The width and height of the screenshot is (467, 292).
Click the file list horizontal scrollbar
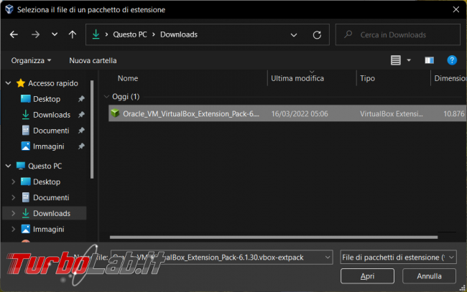point(274,237)
